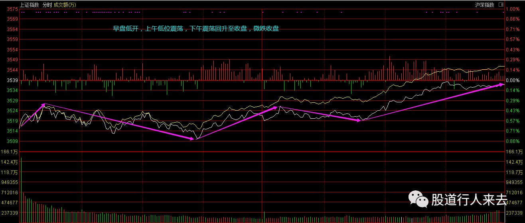Click the WeChat logo in the watermark
This screenshot has height=223, width=525.
418,199
